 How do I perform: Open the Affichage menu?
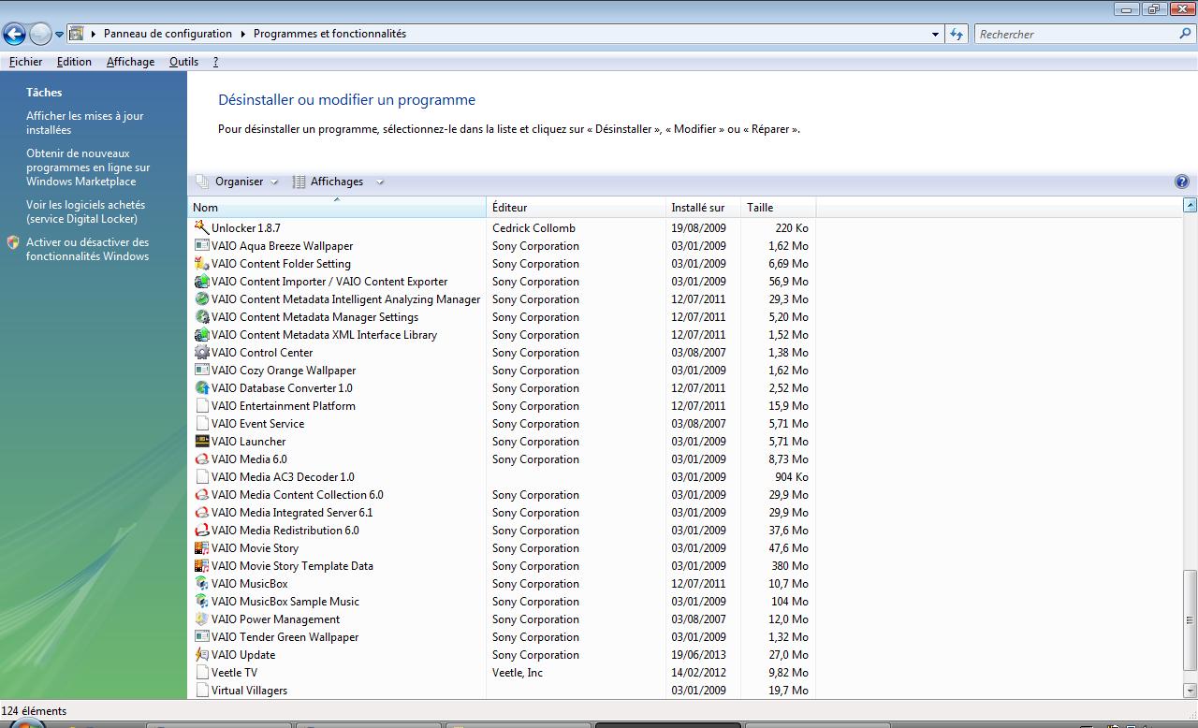coord(130,62)
